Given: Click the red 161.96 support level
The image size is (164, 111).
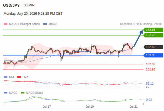Looking at the screenshot, I should pyautogui.click(x=150, y=69).
